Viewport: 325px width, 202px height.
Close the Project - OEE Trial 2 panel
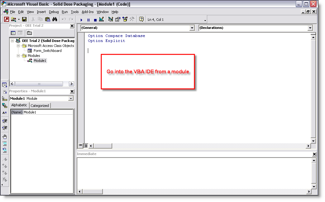pos(72,26)
